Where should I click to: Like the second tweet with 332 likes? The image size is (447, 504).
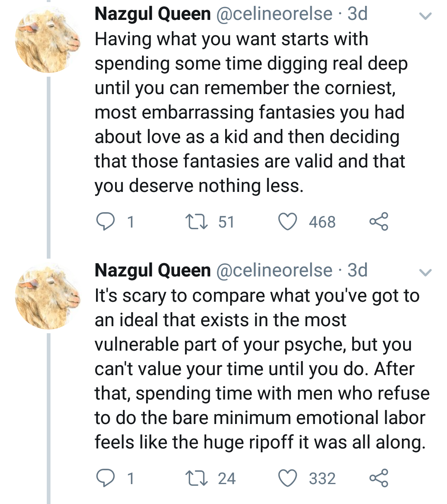tap(287, 478)
